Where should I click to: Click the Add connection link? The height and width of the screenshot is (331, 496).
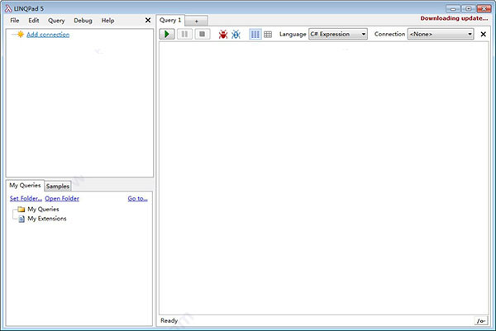pos(48,35)
